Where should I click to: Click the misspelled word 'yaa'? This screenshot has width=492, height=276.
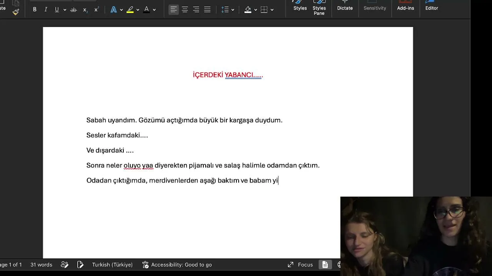(x=148, y=165)
